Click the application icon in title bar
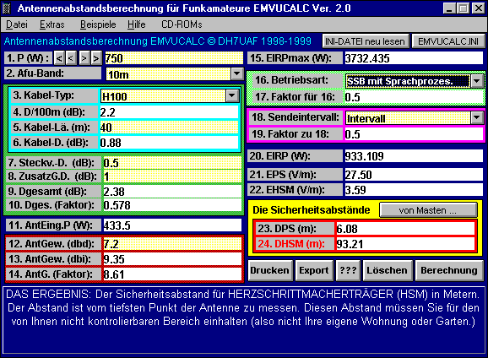Screen dimensions: 488x358 point(7,8)
